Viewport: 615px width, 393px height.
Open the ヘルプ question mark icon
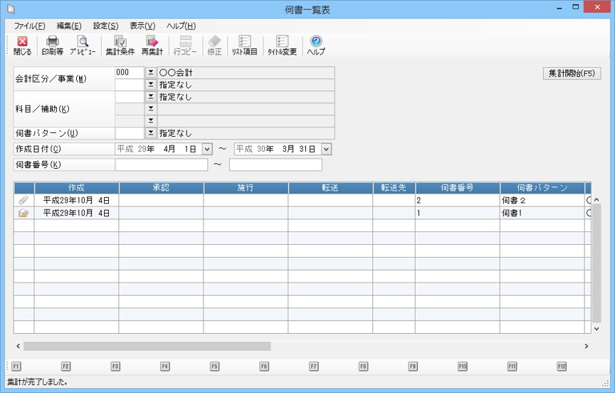pos(316,45)
